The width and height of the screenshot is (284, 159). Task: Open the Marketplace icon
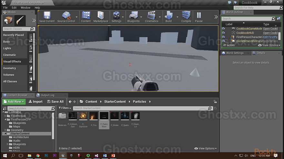coord(101,17)
